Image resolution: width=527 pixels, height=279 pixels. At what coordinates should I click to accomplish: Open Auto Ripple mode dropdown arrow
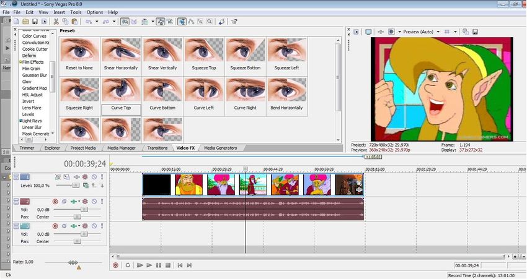(153, 22)
